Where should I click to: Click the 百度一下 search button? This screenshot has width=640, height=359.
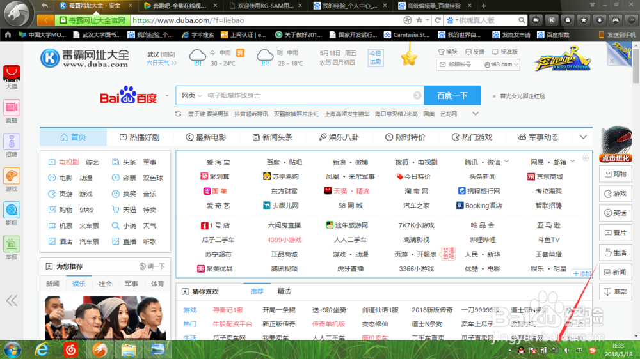coord(452,95)
